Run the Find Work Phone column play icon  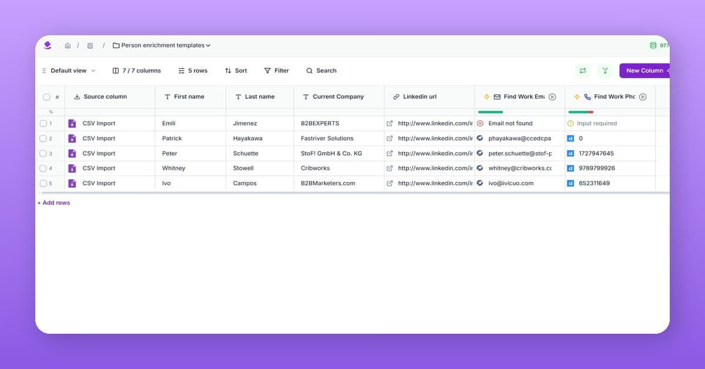tap(643, 97)
